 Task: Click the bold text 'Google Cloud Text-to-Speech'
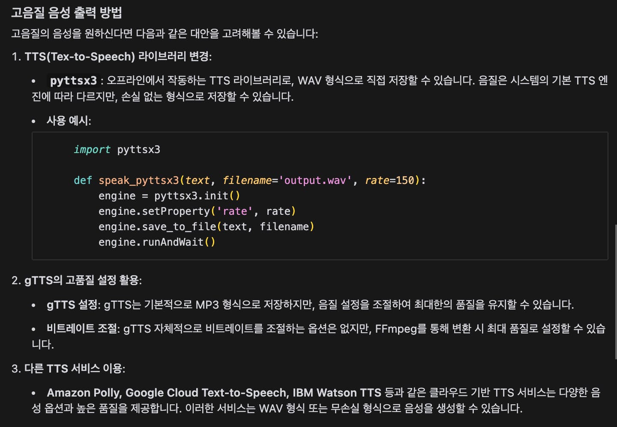click(x=206, y=393)
